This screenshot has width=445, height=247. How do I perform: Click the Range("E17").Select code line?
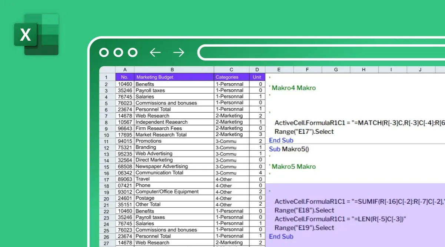pos(304,131)
